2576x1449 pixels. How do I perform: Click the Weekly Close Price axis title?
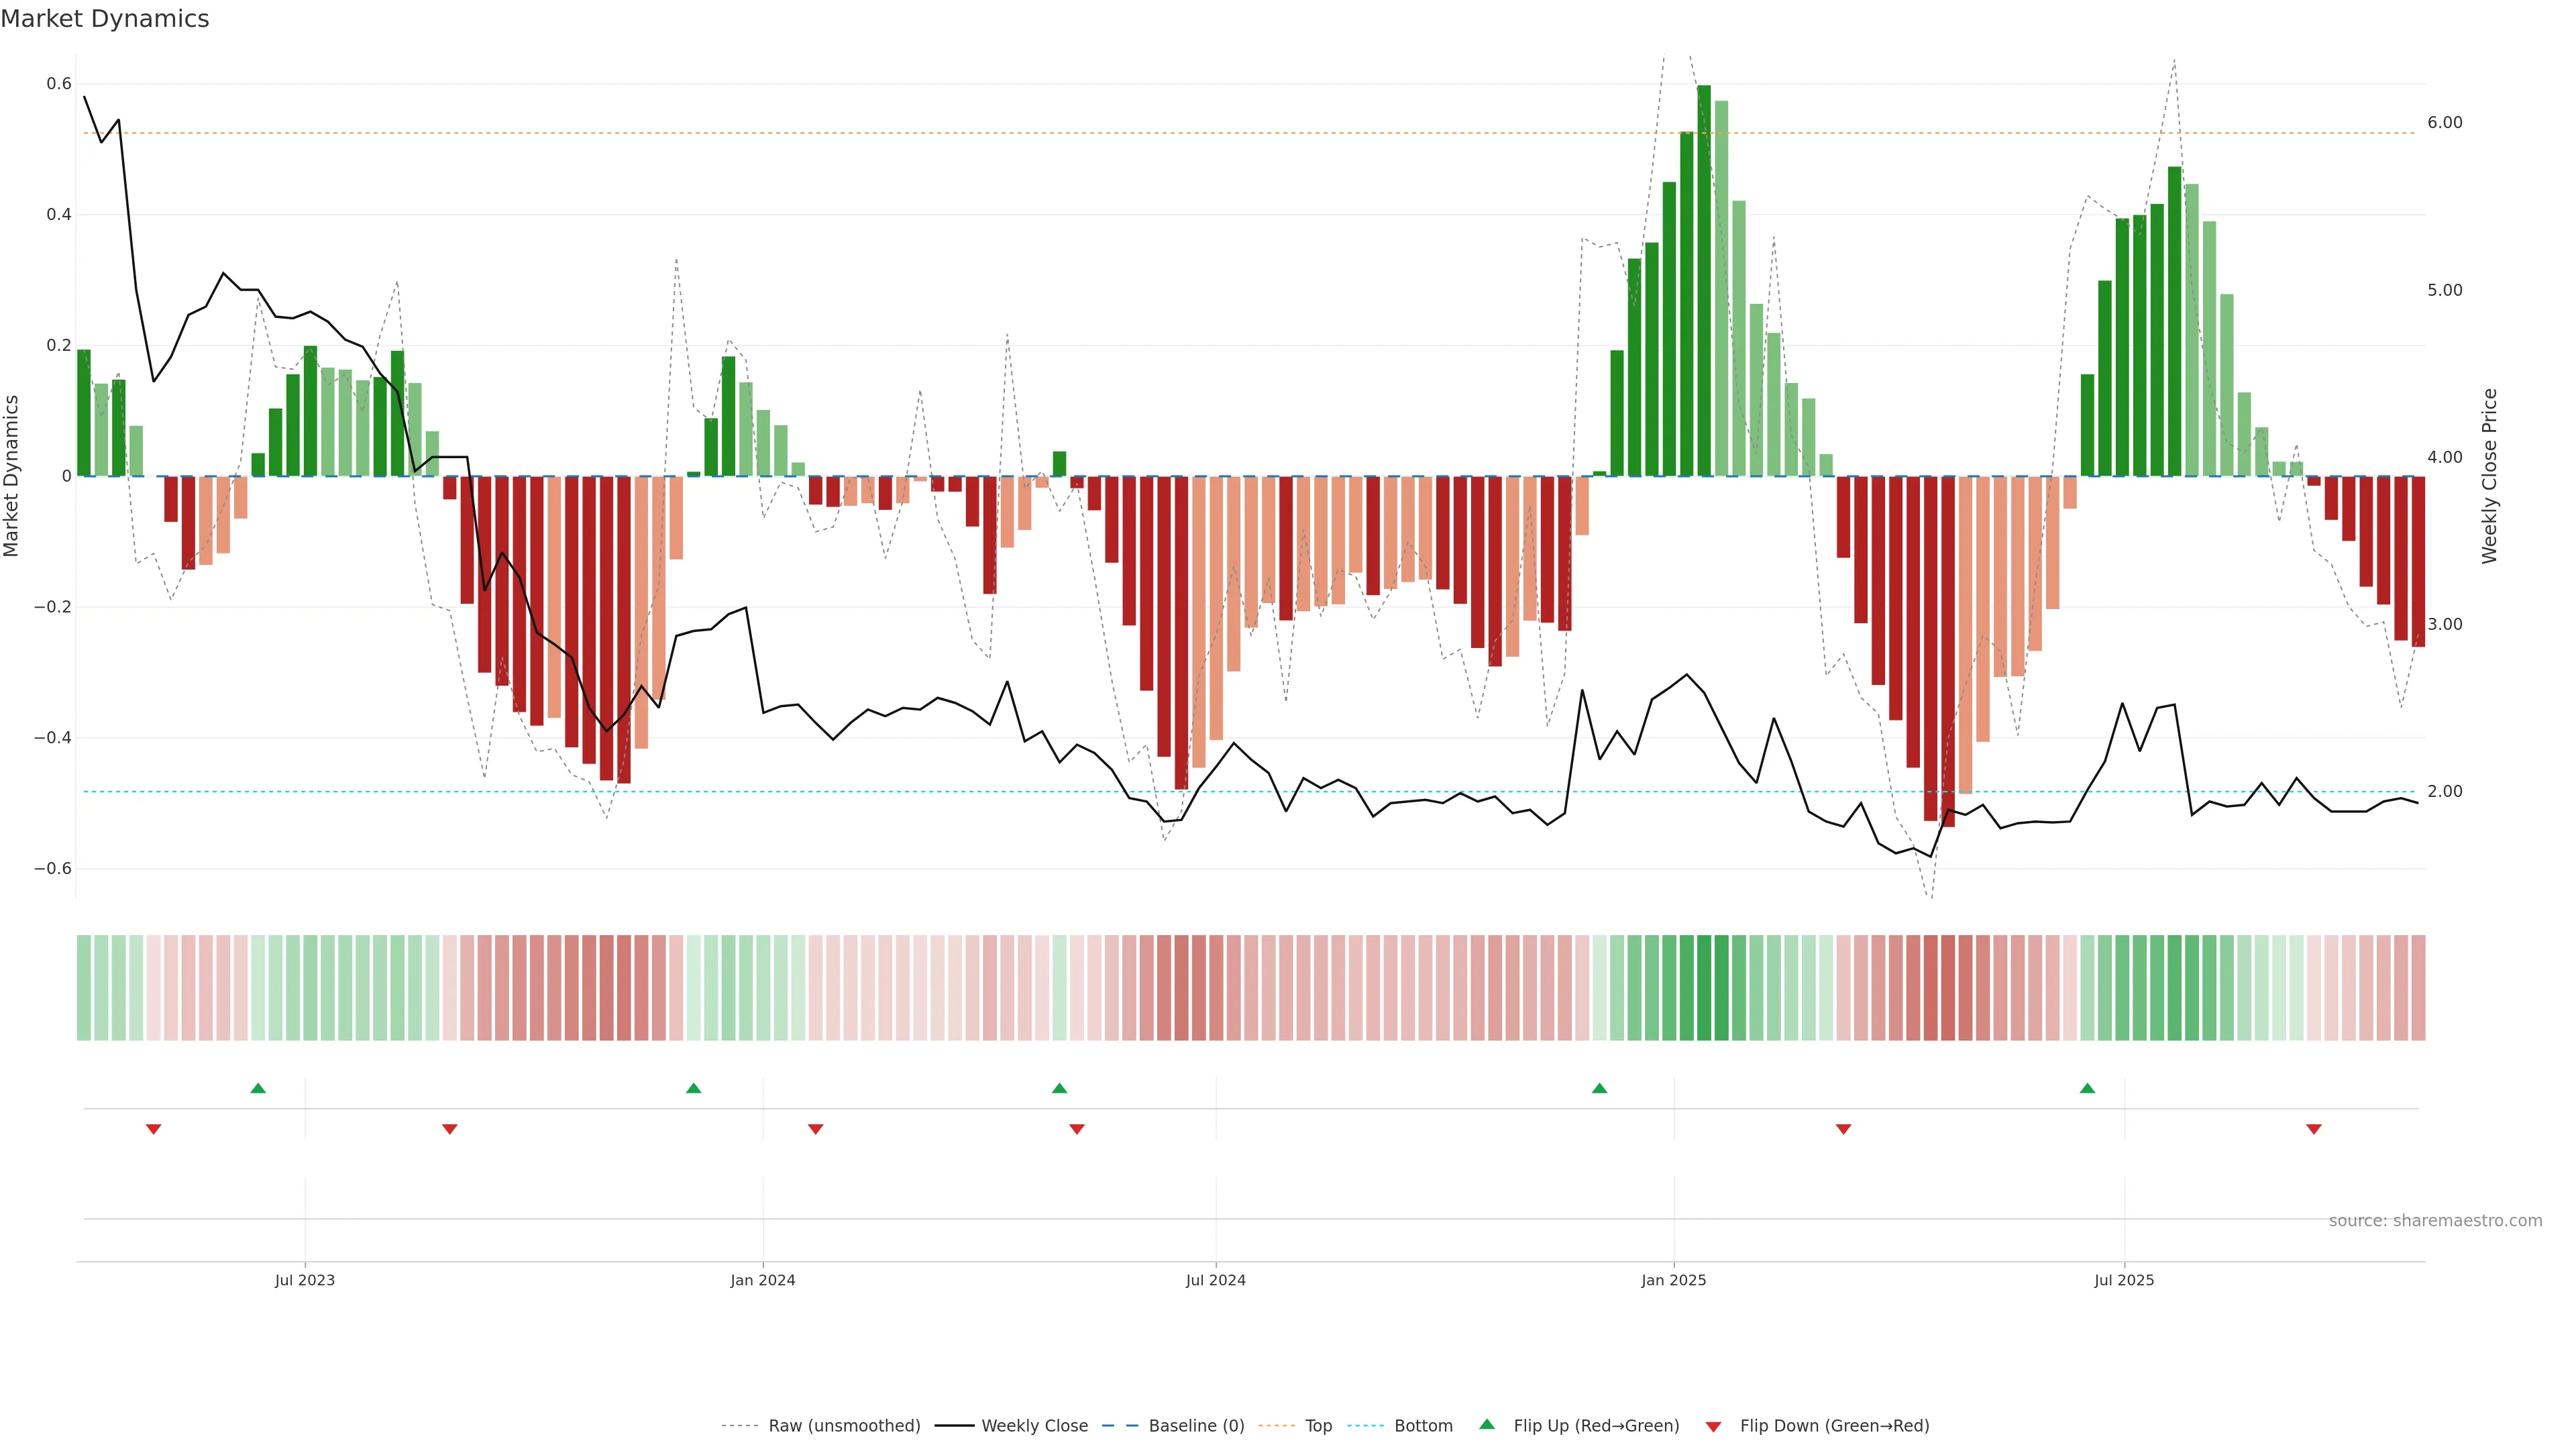point(2489,476)
